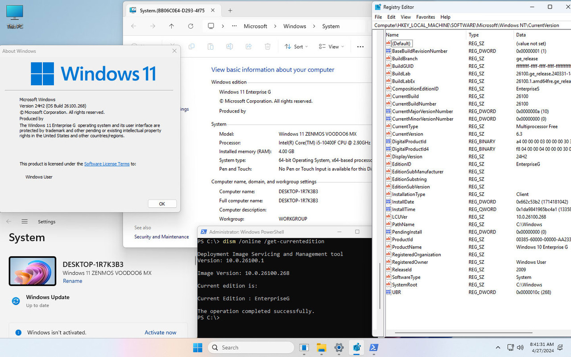The height and width of the screenshot is (357, 571).
Task: Open Registry Editor File menu
Action: tap(378, 17)
